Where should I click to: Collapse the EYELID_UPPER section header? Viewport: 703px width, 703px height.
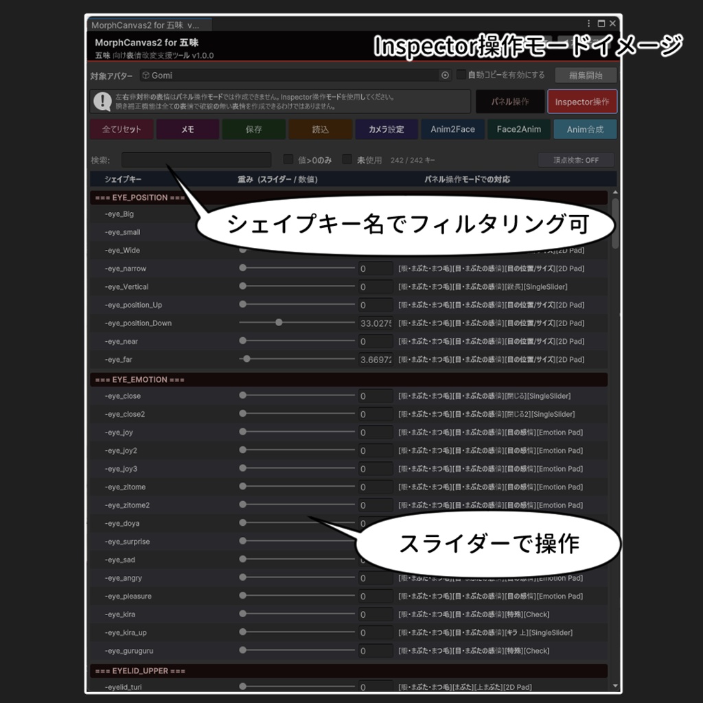[349, 671]
